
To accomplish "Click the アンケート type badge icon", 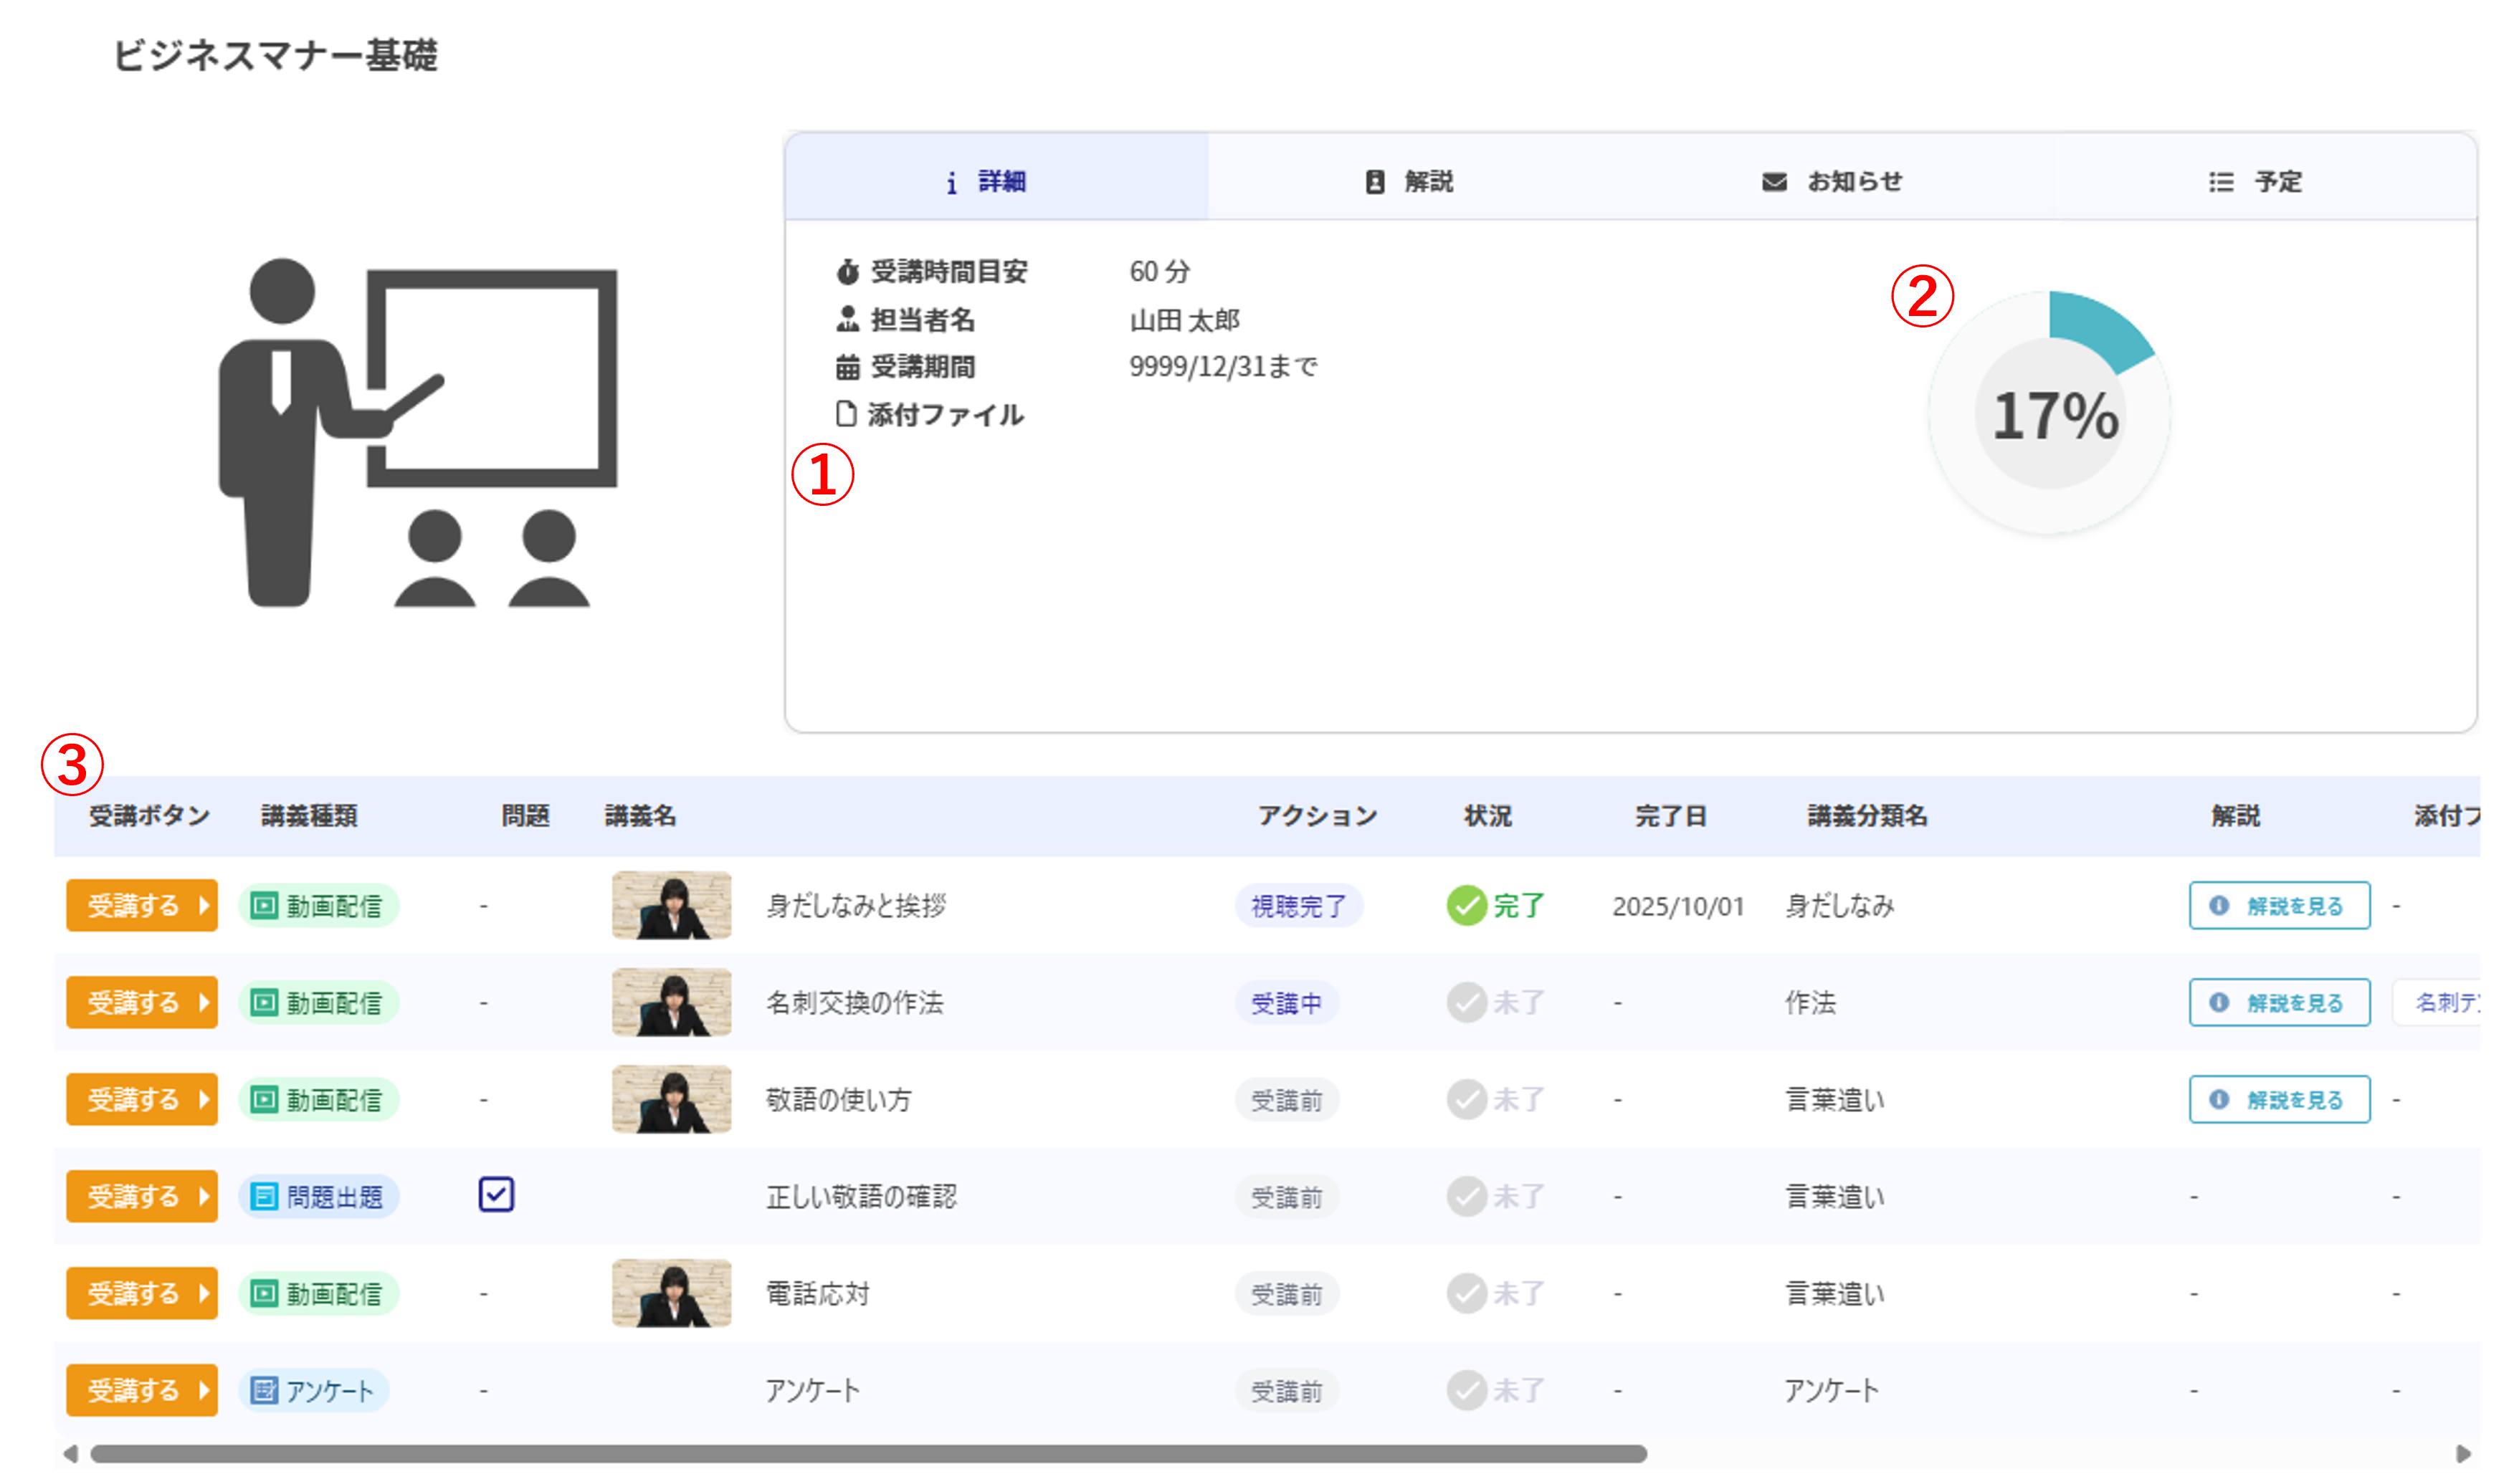I will tap(264, 1390).
